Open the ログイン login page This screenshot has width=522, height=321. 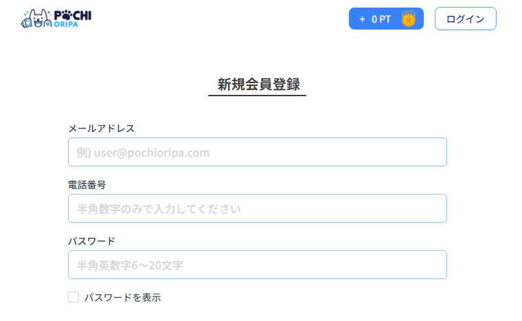point(466,19)
